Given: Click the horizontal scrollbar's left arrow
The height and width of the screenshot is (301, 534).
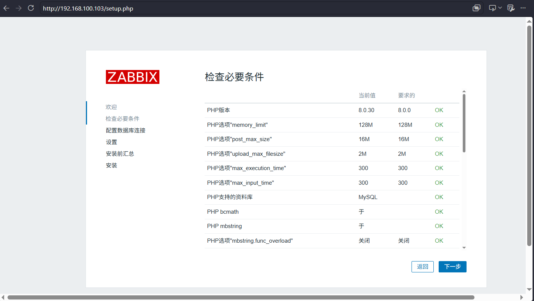Looking at the screenshot, I should (x=3, y=298).
